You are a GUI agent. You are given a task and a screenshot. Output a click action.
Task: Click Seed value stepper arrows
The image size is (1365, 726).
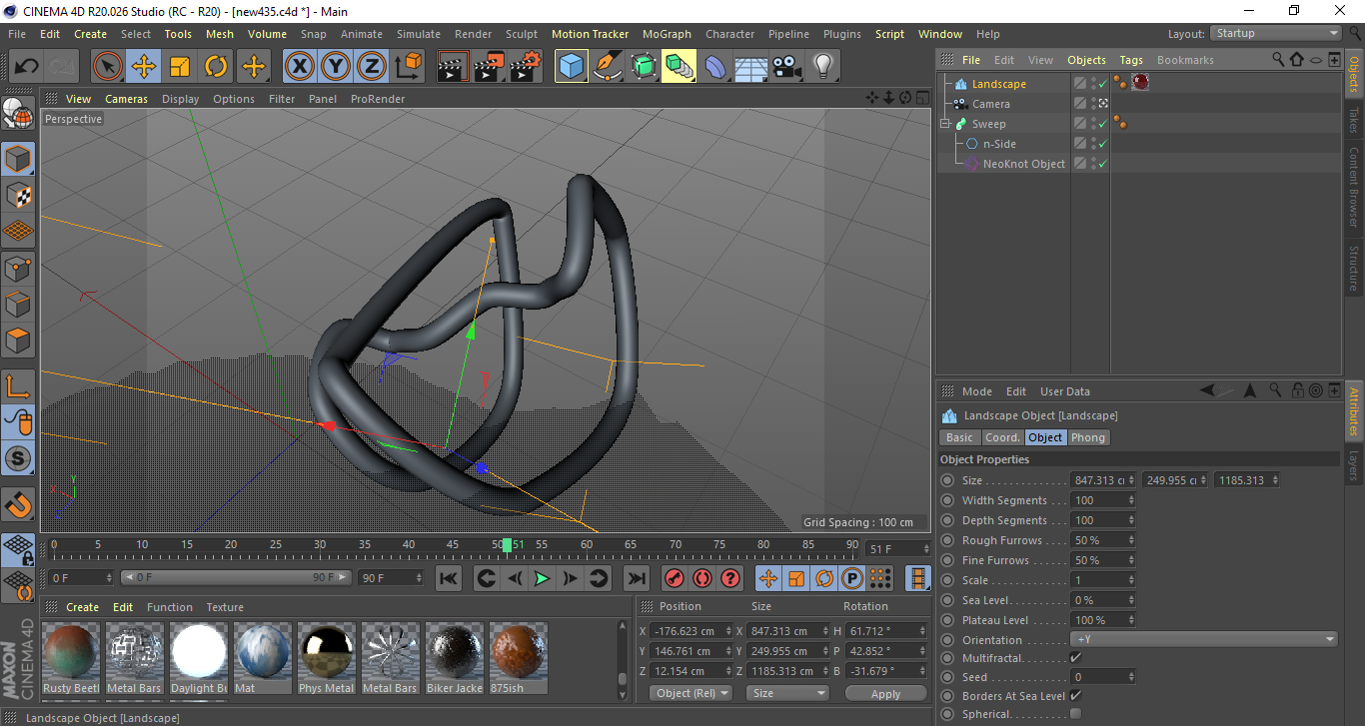point(1131,677)
